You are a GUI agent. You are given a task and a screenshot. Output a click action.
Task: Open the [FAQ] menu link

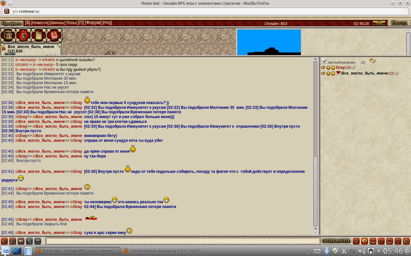[x=107, y=23]
